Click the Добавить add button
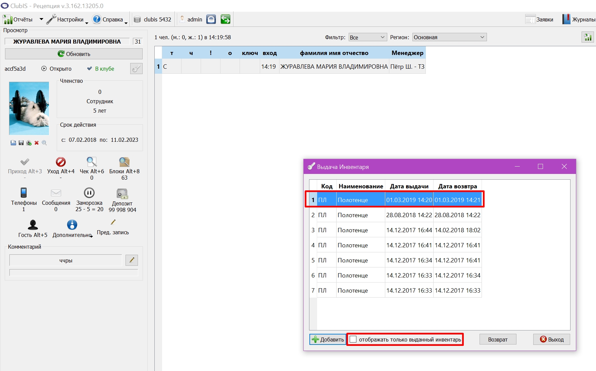 tap(328, 339)
